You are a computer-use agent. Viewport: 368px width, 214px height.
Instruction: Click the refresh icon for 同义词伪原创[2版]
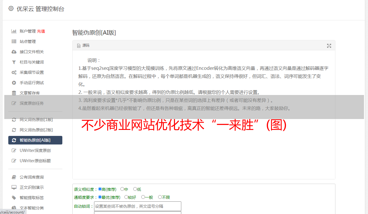point(14,130)
